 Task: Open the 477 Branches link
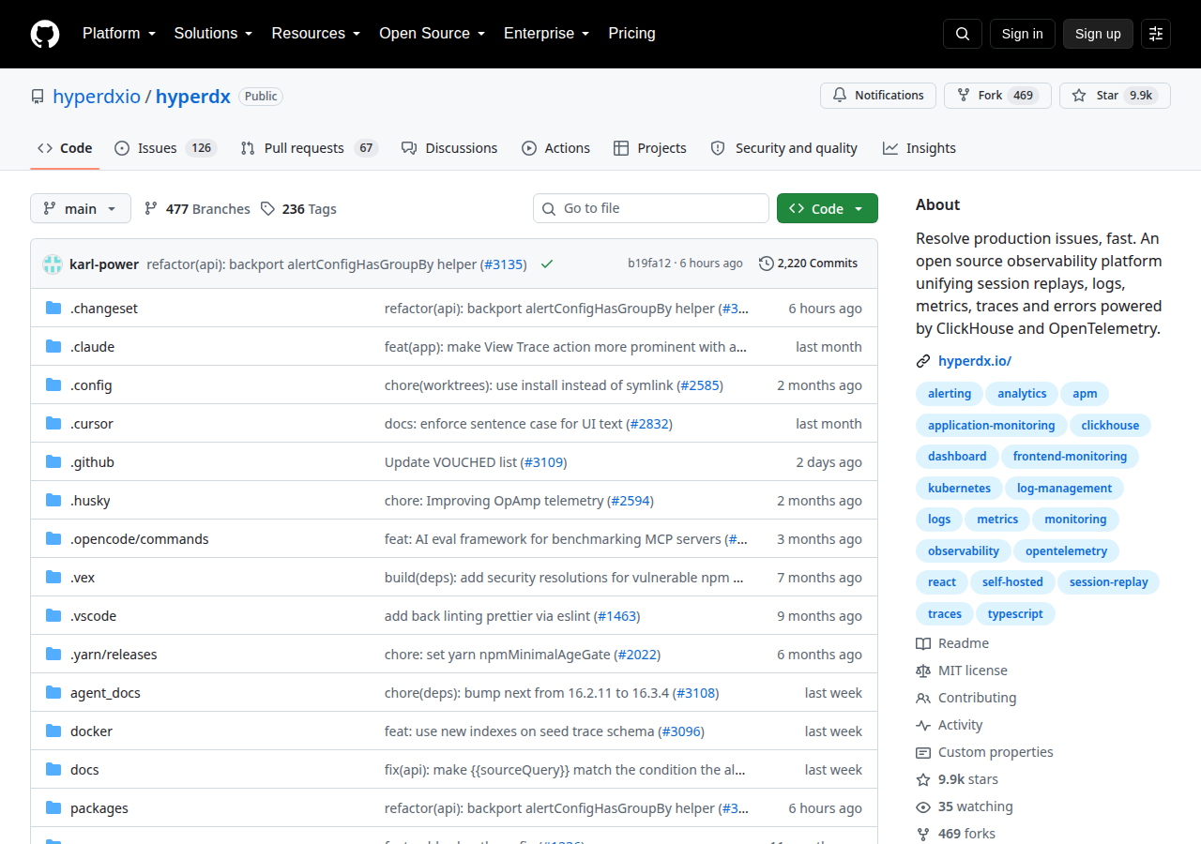coord(197,209)
